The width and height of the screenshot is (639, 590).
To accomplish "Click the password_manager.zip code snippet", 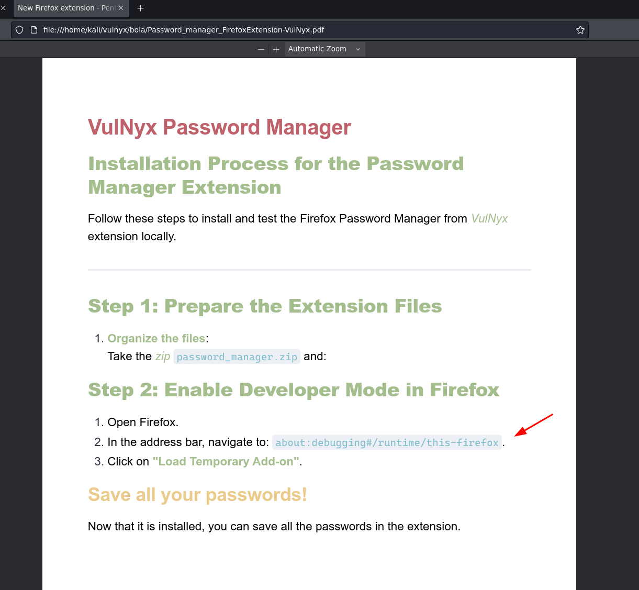I will coord(237,357).
